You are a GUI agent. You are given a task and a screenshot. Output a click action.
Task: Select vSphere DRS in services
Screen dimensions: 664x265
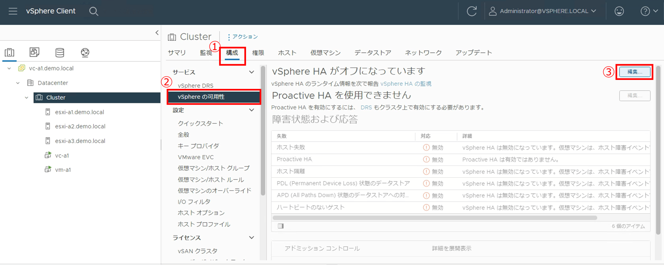(196, 86)
